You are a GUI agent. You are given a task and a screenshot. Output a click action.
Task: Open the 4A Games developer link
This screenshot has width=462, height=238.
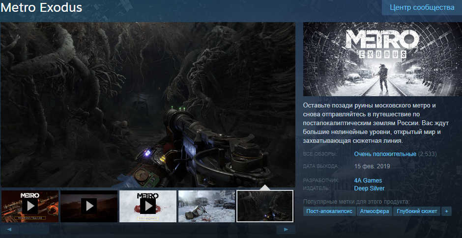click(368, 181)
